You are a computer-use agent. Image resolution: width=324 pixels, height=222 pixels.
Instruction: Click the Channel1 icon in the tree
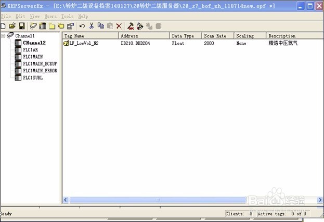click(x=10, y=35)
